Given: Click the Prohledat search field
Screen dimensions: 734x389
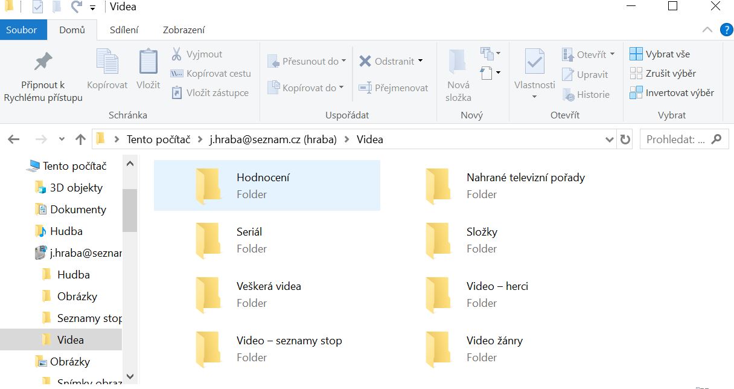Looking at the screenshot, I should [x=675, y=140].
